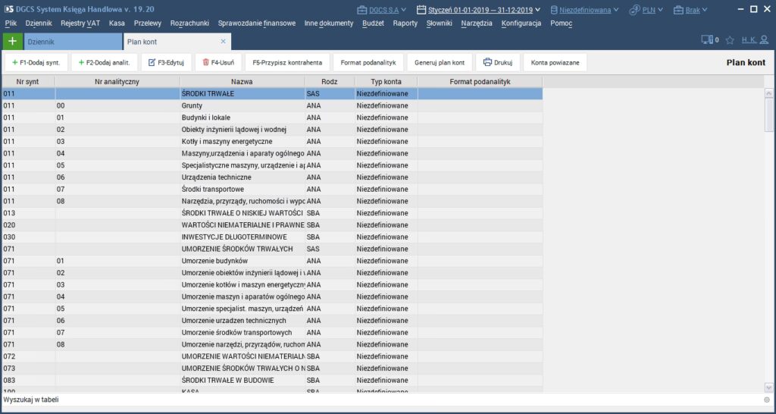
Task: Click the user profile icon beside H.K.
Action: click(x=764, y=40)
